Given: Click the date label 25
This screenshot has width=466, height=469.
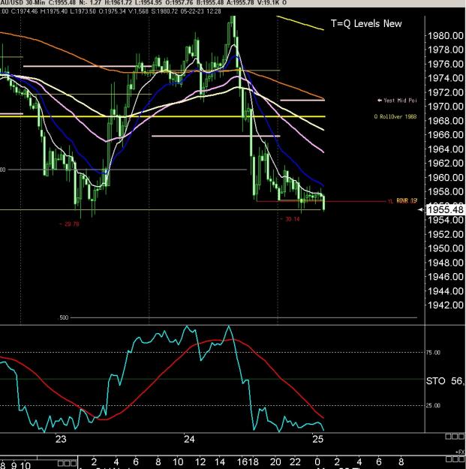Looking at the screenshot, I should coord(317,439).
